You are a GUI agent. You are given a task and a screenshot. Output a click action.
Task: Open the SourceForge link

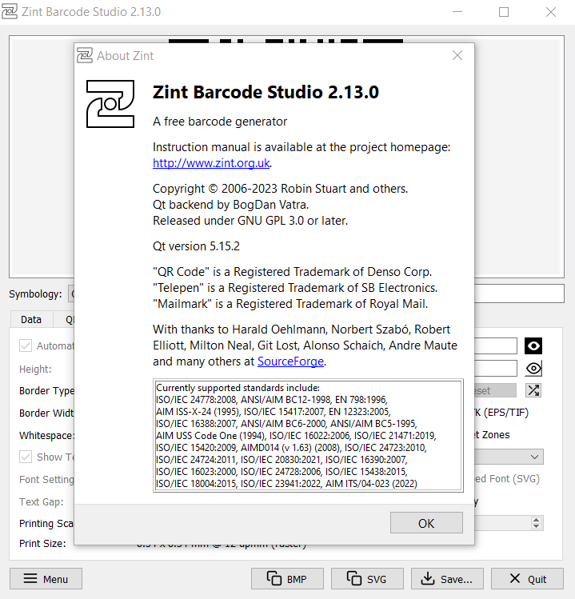point(290,361)
